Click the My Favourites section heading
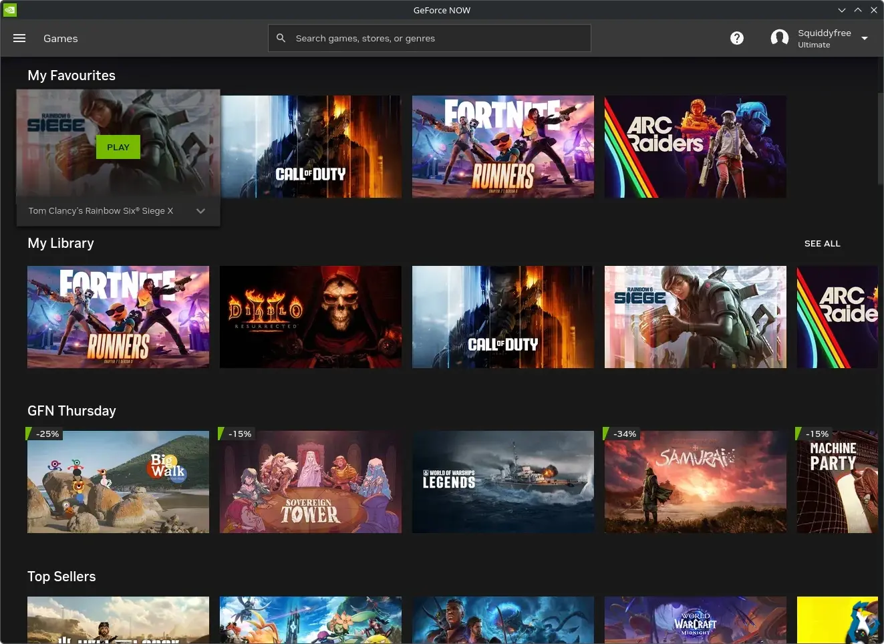Image resolution: width=884 pixels, height=644 pixels. tap(71, 75)
